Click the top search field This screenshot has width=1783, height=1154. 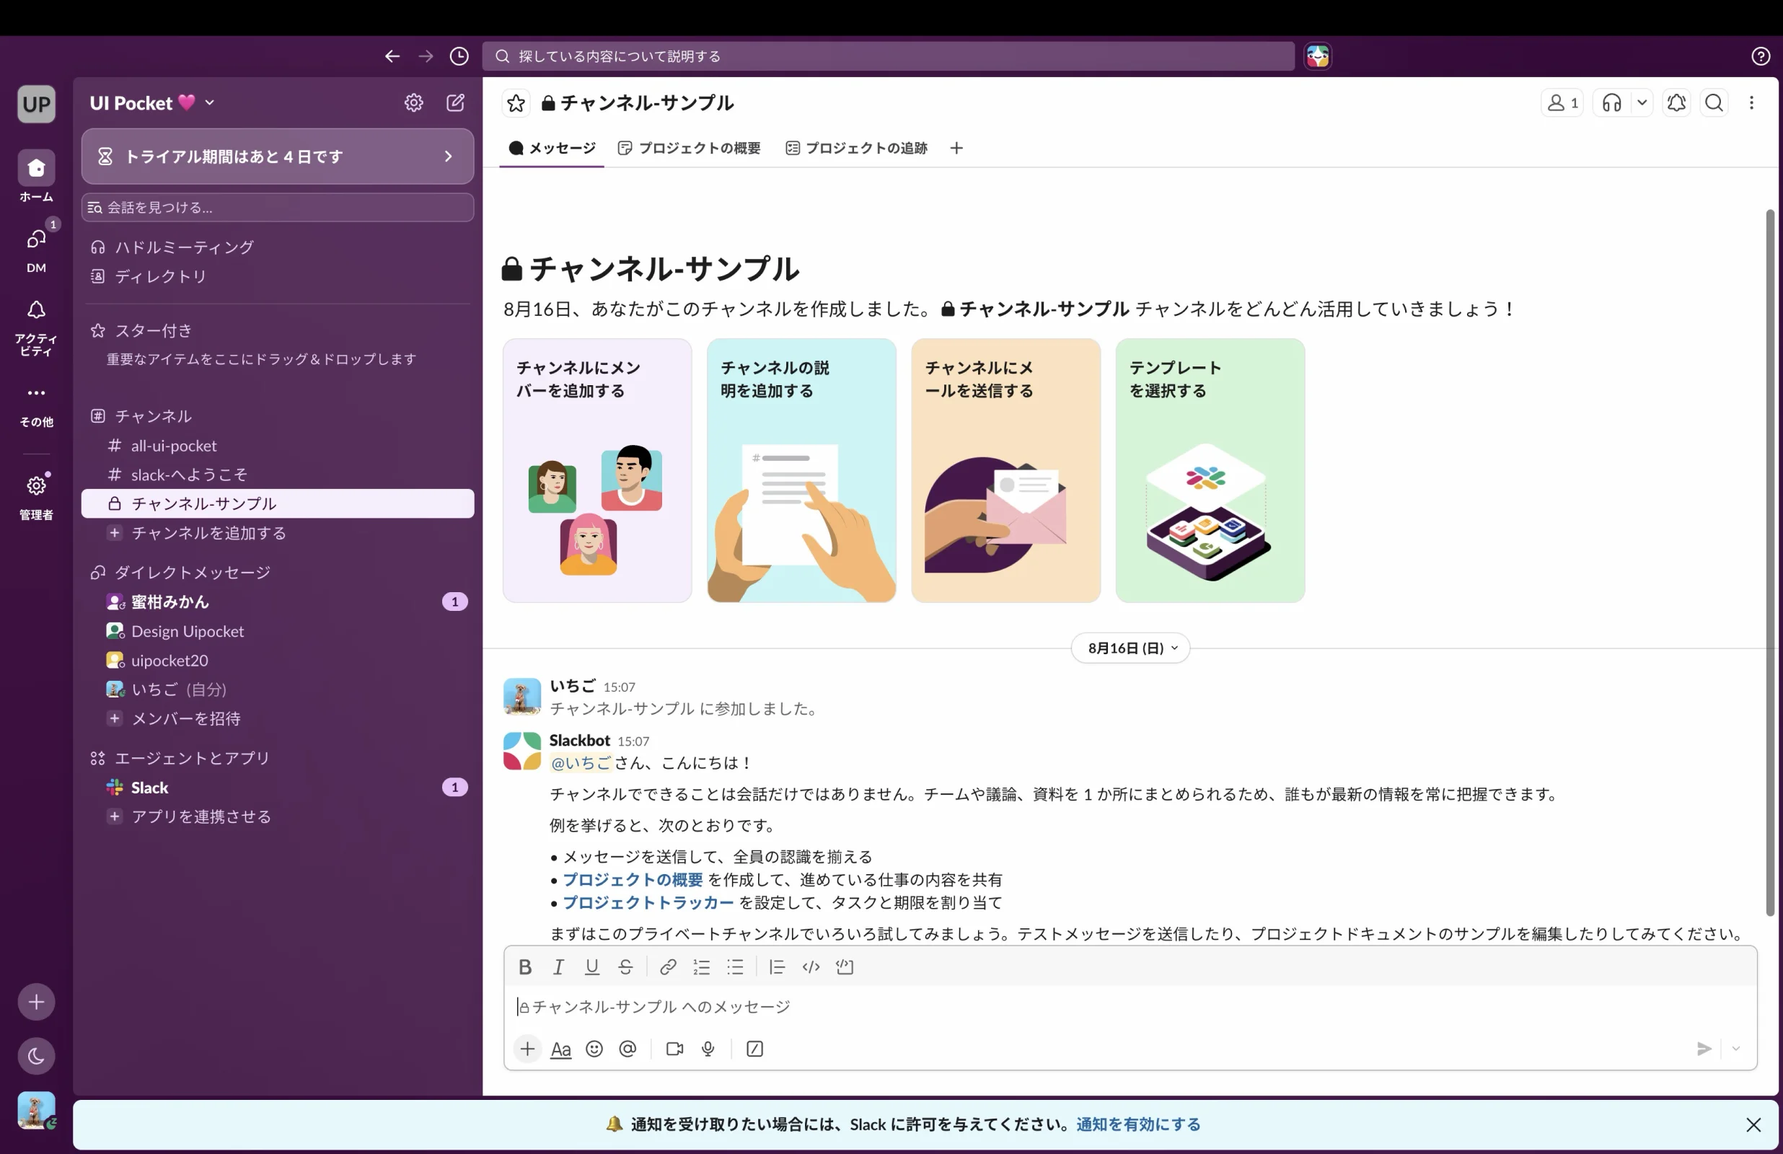(x=888, y=56)
